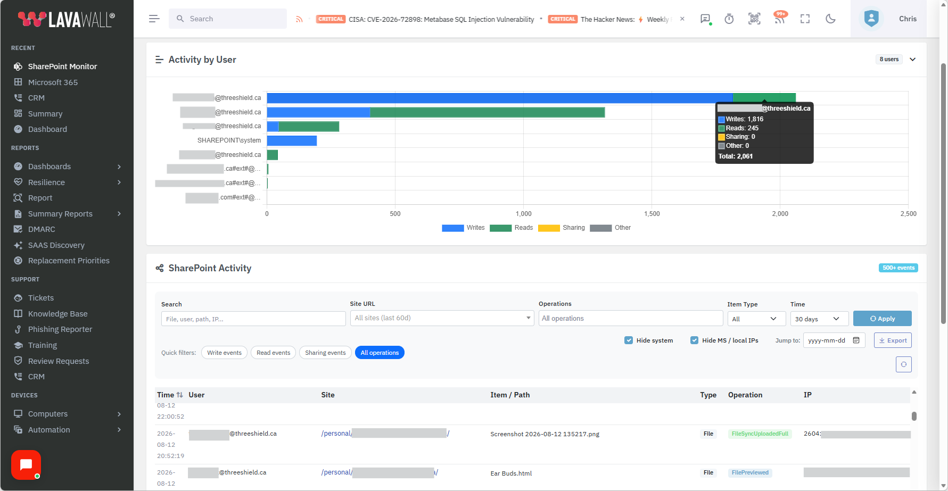This screenshot has width=948, height=491.
Task: Toggle Hide MS / local IPs checkbox
Action: [695, 340]
